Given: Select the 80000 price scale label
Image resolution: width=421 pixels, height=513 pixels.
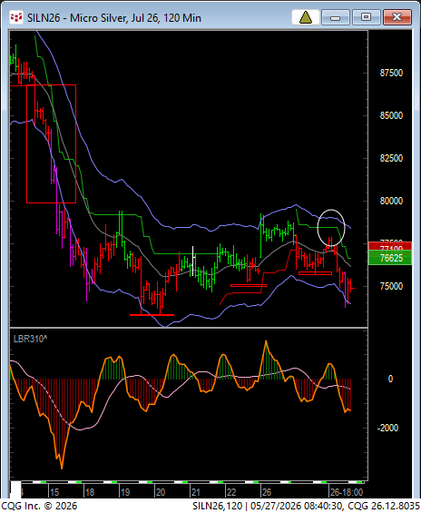Looking at the screenshot, I should tap(391, 201).
